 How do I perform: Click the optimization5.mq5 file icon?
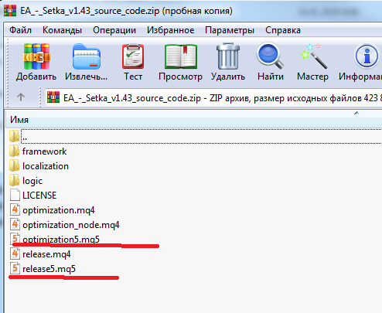pos(15,239)
